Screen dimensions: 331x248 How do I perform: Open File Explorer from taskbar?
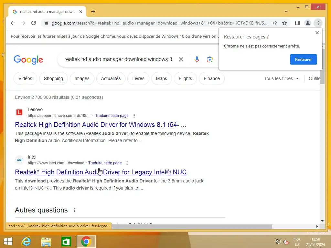(x=46, y=242)
